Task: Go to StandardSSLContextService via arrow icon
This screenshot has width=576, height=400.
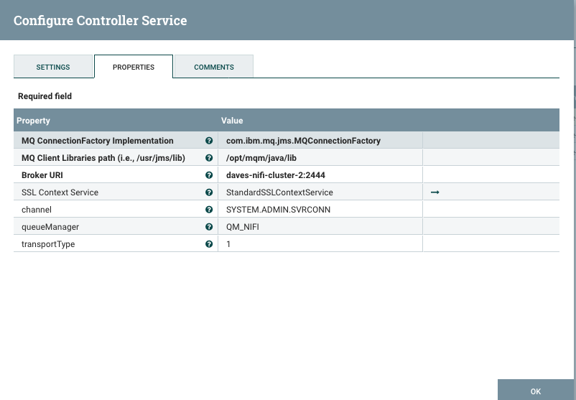Action: 435,192
